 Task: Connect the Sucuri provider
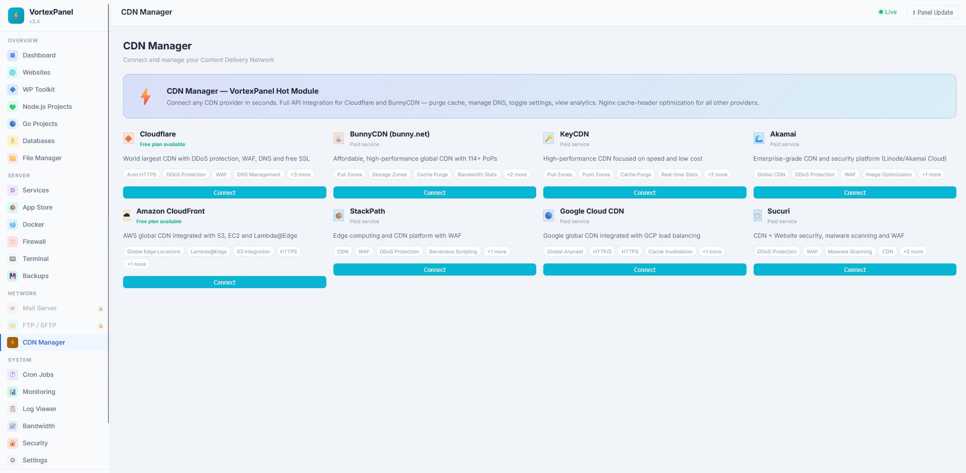pos(855,270)
